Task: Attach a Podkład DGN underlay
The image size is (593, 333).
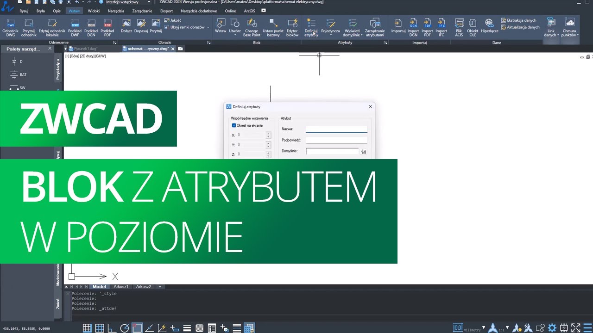Action: [91, 27]
